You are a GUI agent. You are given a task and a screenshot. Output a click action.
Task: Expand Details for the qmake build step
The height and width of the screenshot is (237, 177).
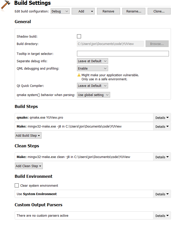162,118
